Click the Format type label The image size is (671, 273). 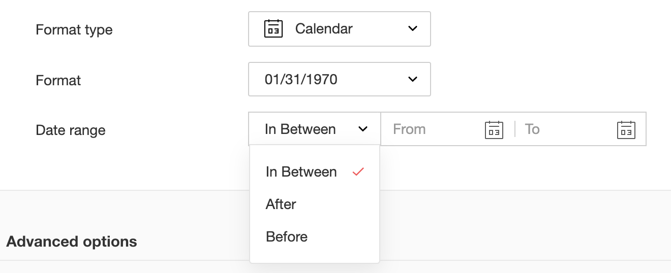(x=74, y=30)
